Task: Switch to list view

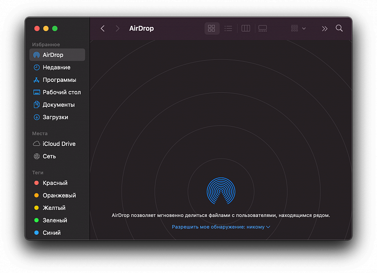Action: tap(229, 28)
